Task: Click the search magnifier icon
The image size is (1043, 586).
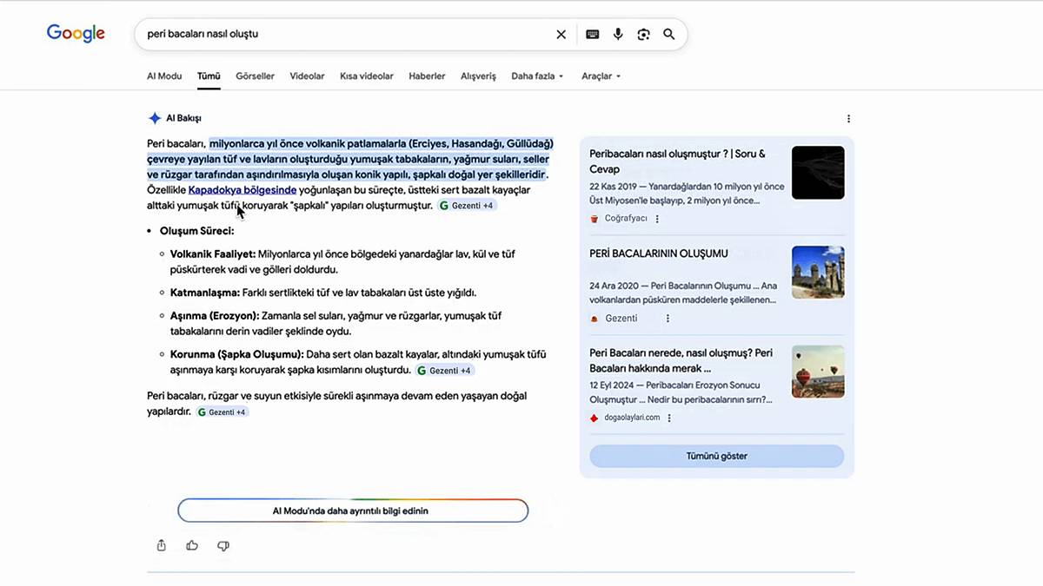Action: [x=668, y=34]
